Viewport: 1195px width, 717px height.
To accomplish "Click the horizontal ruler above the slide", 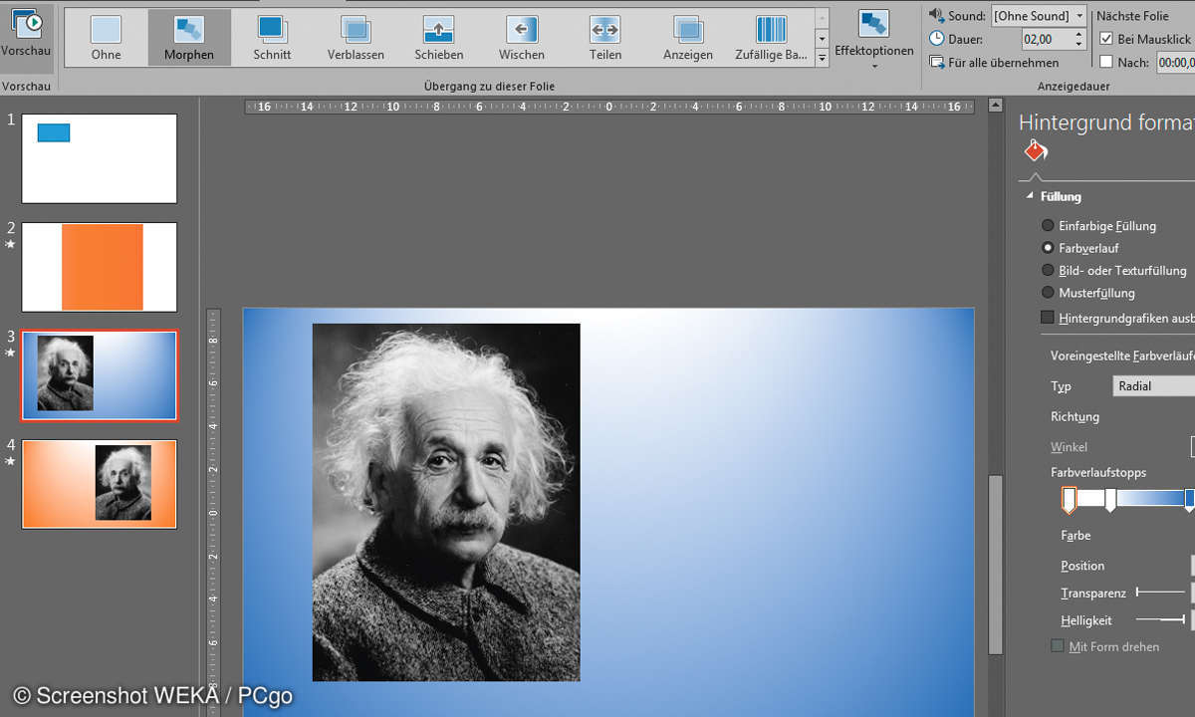I will [x=608, y=107].
